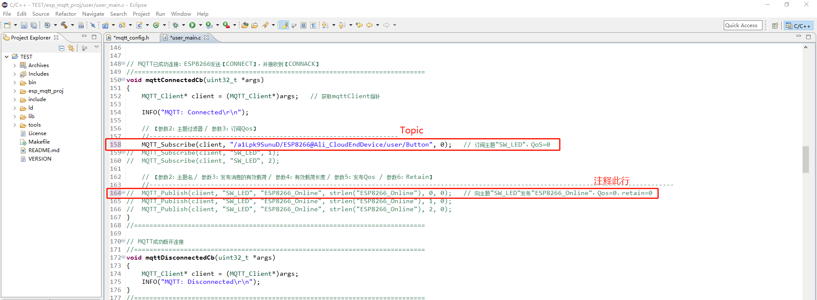
Task: Open the Debug dropdown arrow
Action: pyautogui.click(x=183, y=25)
